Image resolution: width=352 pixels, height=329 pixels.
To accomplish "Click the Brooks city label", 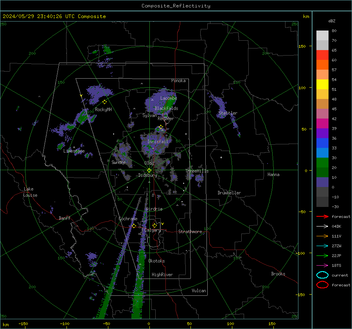I will click(x=278, y=274).
